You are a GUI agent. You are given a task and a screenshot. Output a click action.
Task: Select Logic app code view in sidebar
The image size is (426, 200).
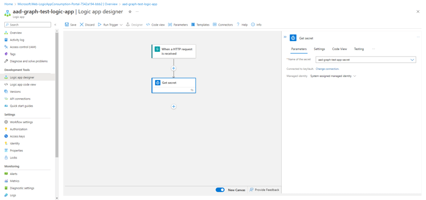23,85
